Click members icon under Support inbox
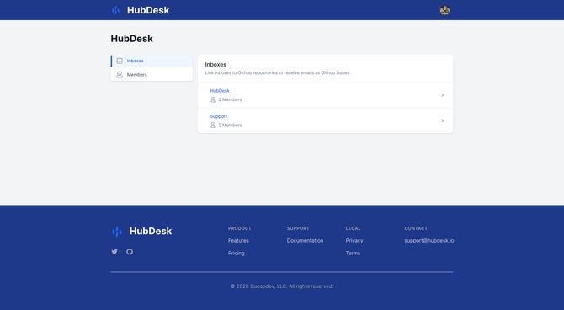This screenshot has width=564, height=310. (x=213, y=126)
